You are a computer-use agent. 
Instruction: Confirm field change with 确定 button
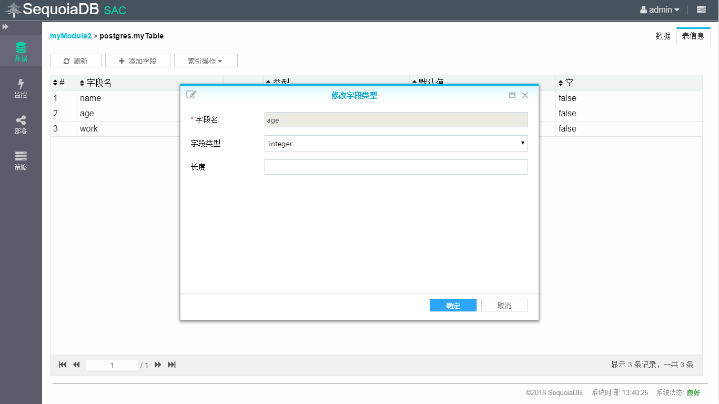(452, 305)
